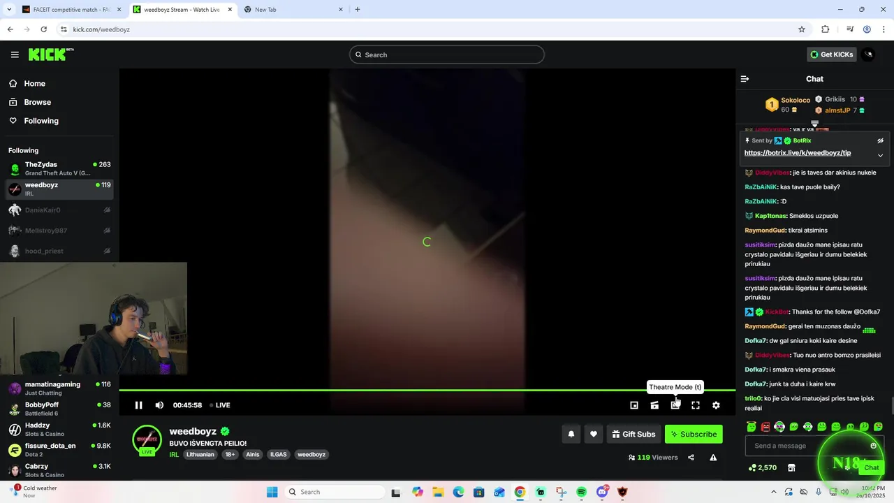Pause the stream playback
The image size is (894, 503).
pyautogui.click(x=138, y=405)
